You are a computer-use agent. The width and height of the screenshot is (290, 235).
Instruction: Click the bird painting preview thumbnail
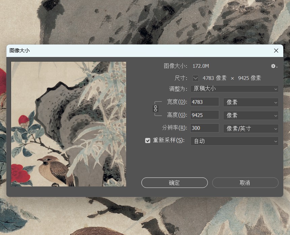(68, 124)
